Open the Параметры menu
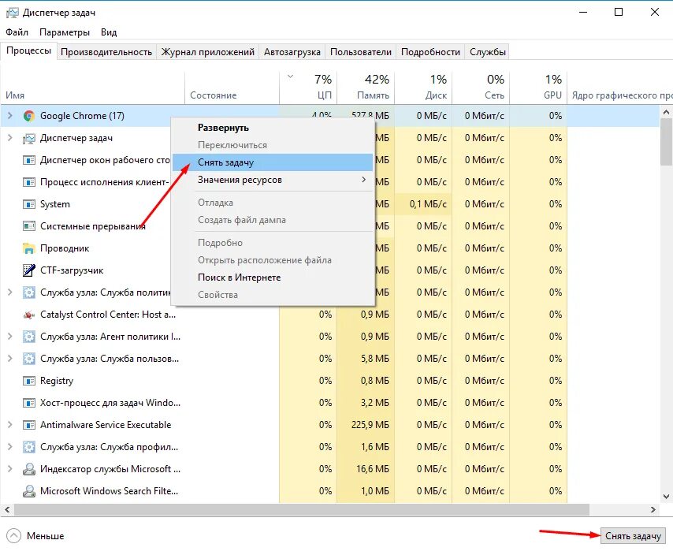Screen dimensions: 673x555 65,32
